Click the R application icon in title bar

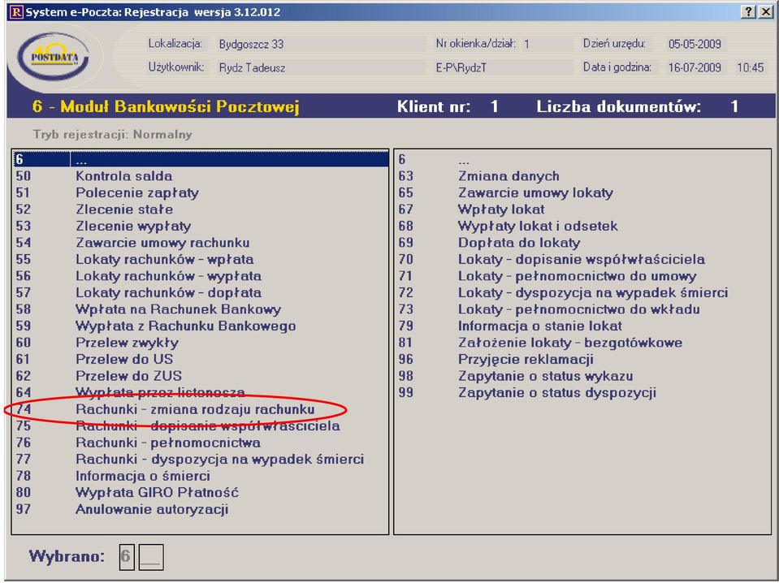(16, 12)
